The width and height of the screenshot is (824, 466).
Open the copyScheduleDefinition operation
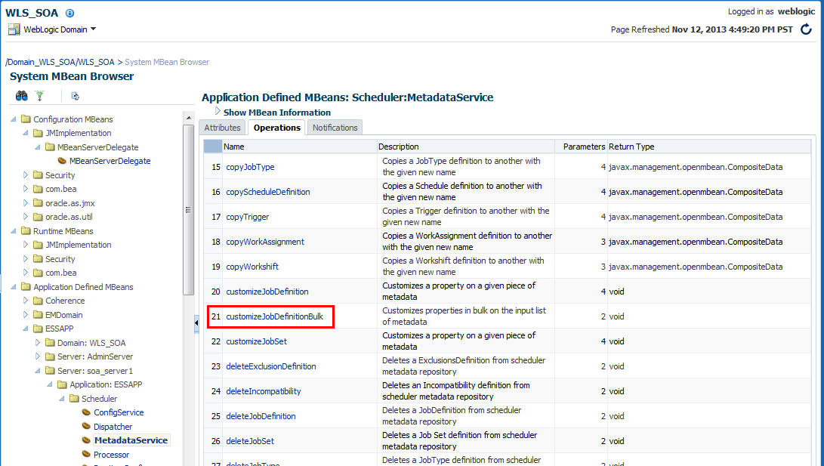coord(268,192)
